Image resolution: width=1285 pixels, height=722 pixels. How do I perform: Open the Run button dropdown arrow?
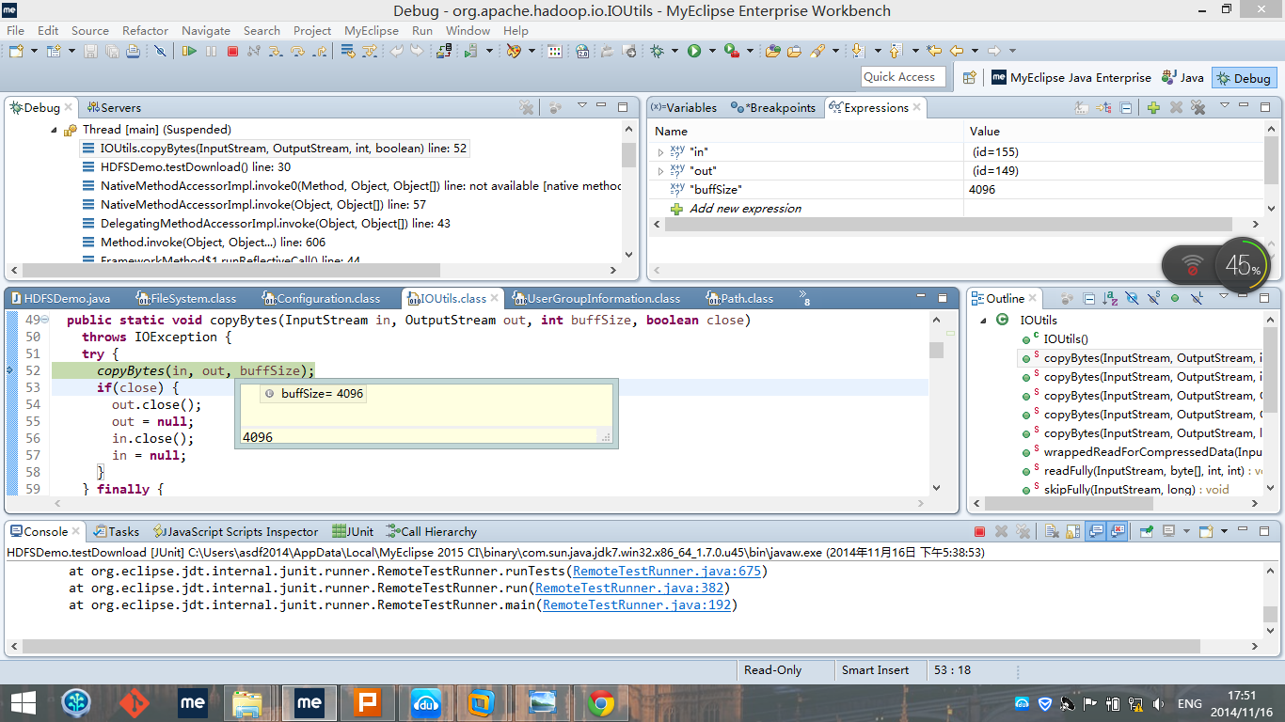point(712,51)
